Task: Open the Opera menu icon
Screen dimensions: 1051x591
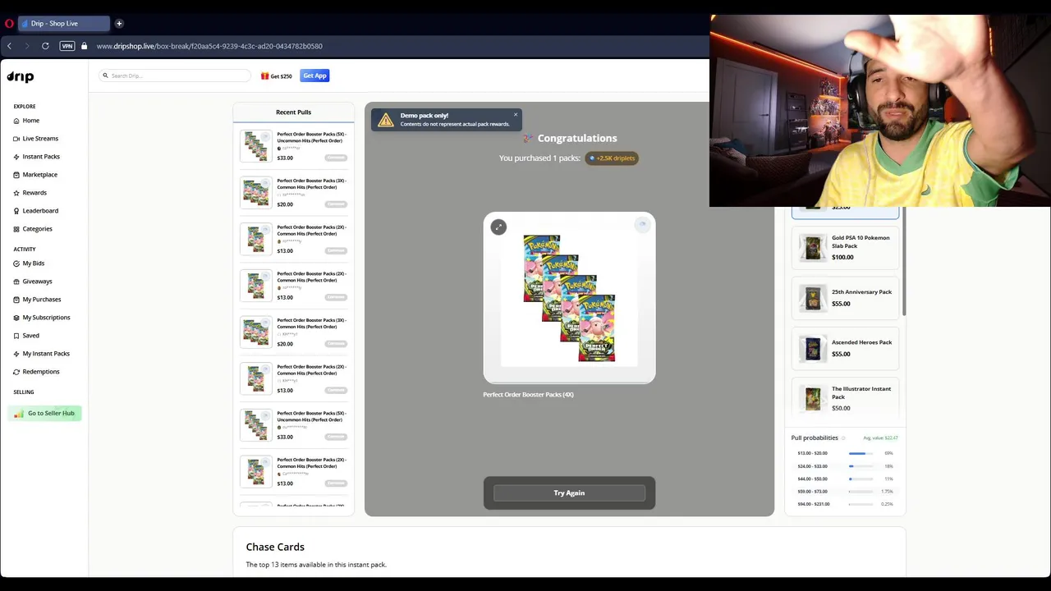Action: (x=7, y=23)
